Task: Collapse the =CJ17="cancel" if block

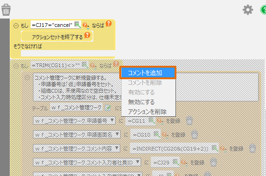Action: coord(16,26)
